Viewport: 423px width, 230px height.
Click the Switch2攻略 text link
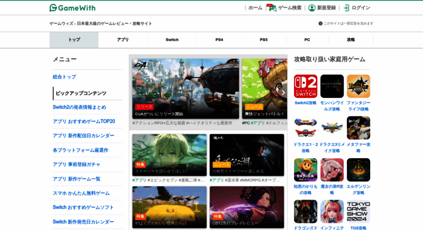305,103
